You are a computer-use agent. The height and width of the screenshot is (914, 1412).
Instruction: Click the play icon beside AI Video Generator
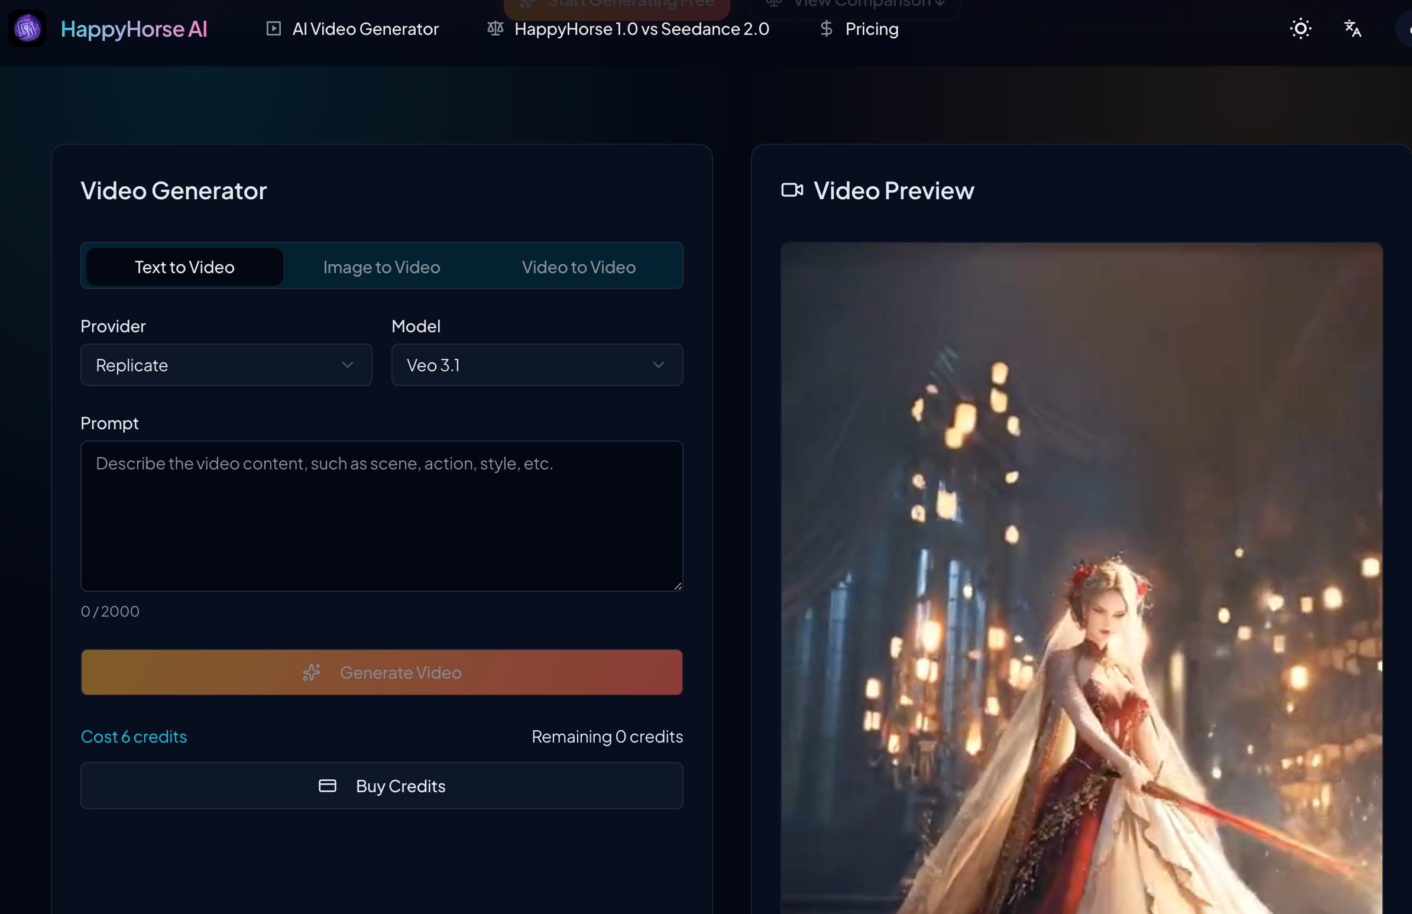pyautogui.click(x=274, y=28)
